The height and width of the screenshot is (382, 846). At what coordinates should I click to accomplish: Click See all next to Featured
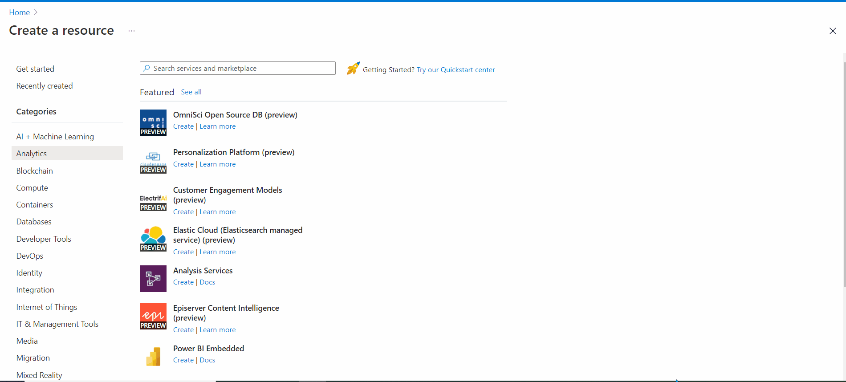pyautogui.click(x=191, y=92)
